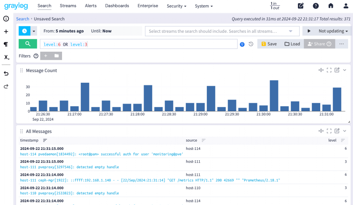Load a saved filter via folder icon

click(57, 56)
